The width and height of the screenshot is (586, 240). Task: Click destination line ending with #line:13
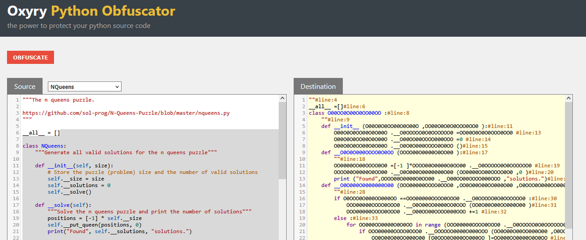click(x=437, y=133)
